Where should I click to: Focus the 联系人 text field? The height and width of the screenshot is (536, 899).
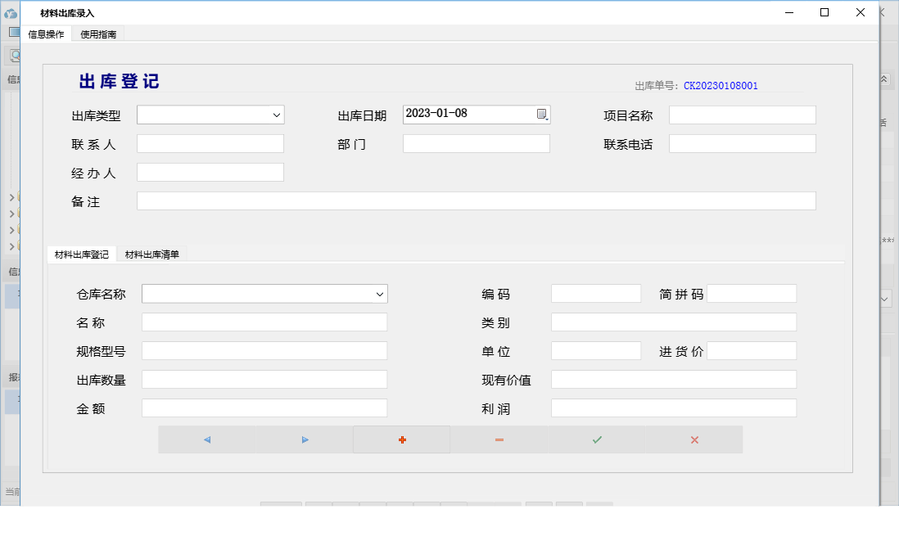pyautogui.click(x=210, y=144)
